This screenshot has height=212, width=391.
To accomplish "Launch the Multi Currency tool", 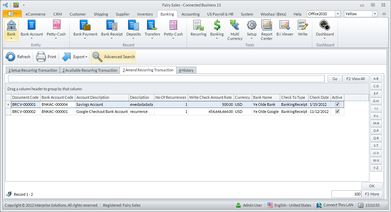I will click(235, 26).
